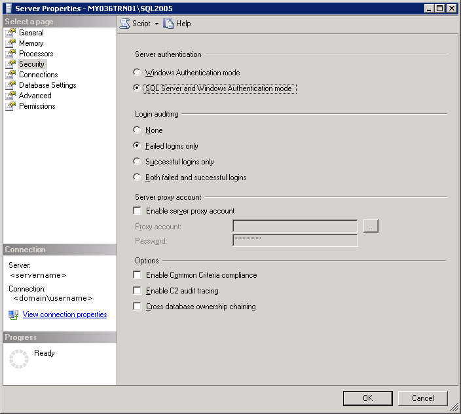461x414 pixels.
Task: Minimize the Server Properties window
Action: 429,9
